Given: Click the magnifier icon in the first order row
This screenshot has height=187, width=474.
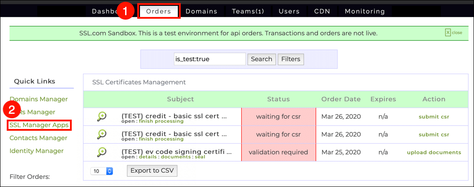Looking at the screenshot, I should [102, 116].
